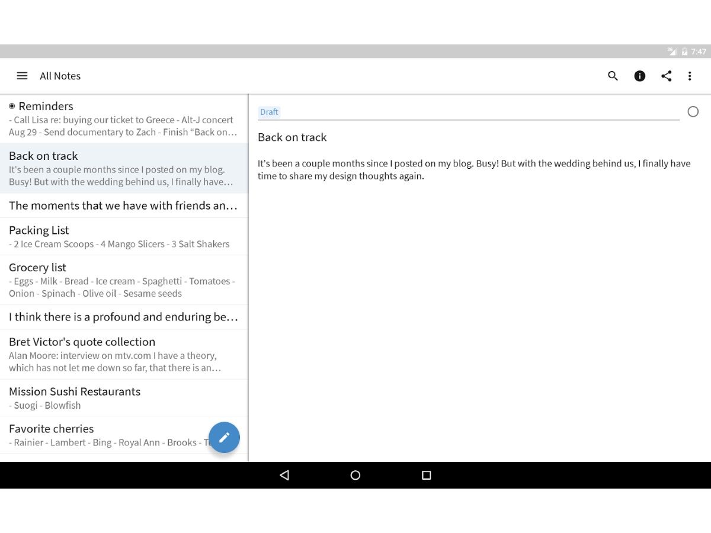View note information via the info icon

click(x=639, y=76)
